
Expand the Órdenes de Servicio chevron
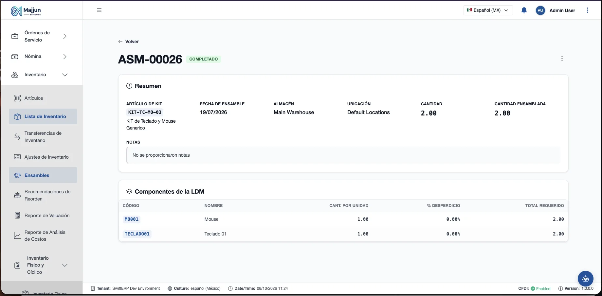tap(65, 36)
